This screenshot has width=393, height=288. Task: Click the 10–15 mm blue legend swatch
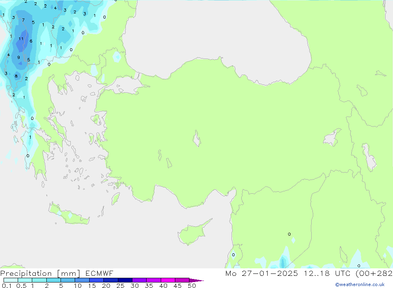click(x=82, y=280)
